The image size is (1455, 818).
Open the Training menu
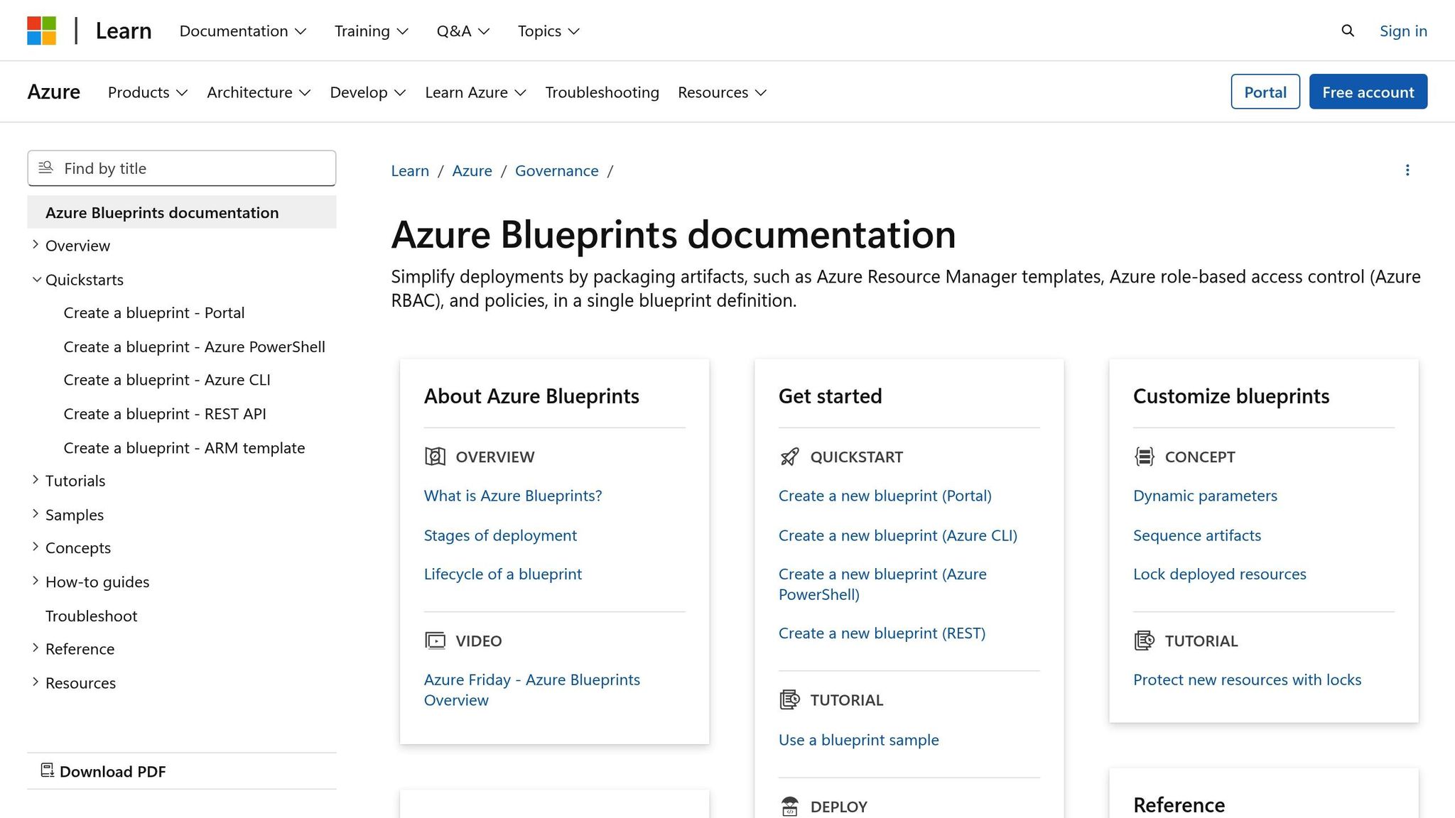(x=371, y=31)
